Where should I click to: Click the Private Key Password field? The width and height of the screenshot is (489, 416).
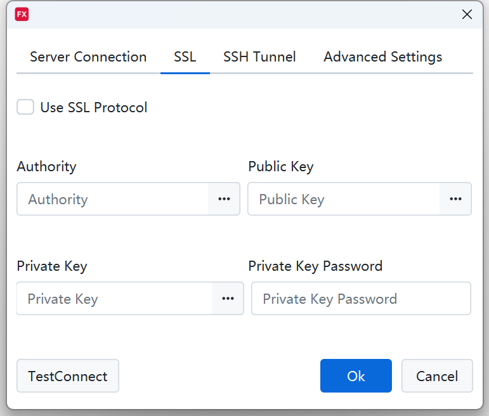pyautogui.click(x=361, y=299)
